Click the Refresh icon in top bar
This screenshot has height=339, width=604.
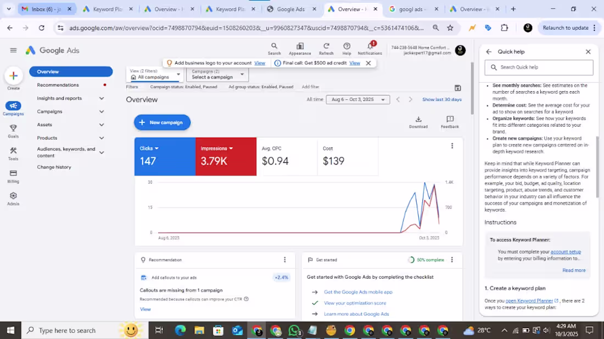pos(326,48)
